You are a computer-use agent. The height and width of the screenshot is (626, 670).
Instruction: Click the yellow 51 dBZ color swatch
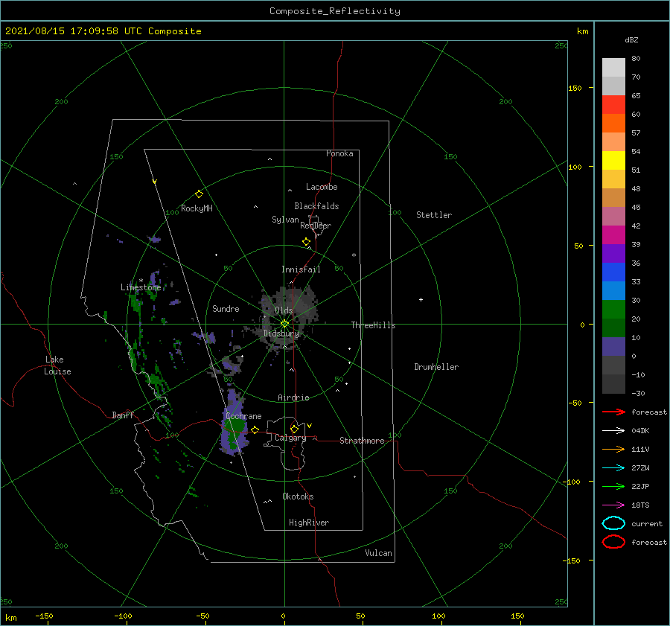click(613, 160)
